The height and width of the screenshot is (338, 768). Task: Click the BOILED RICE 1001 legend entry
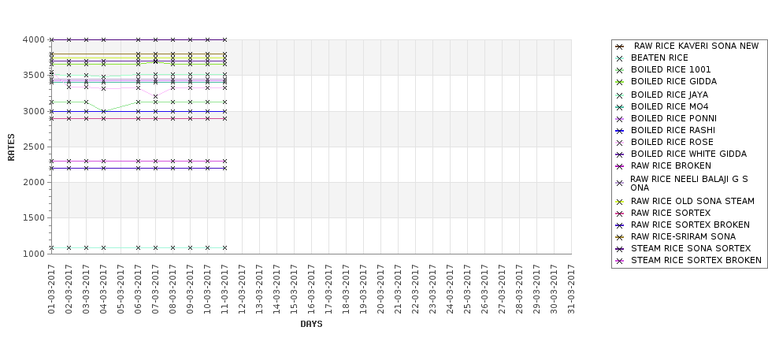(x=670, y=69)
